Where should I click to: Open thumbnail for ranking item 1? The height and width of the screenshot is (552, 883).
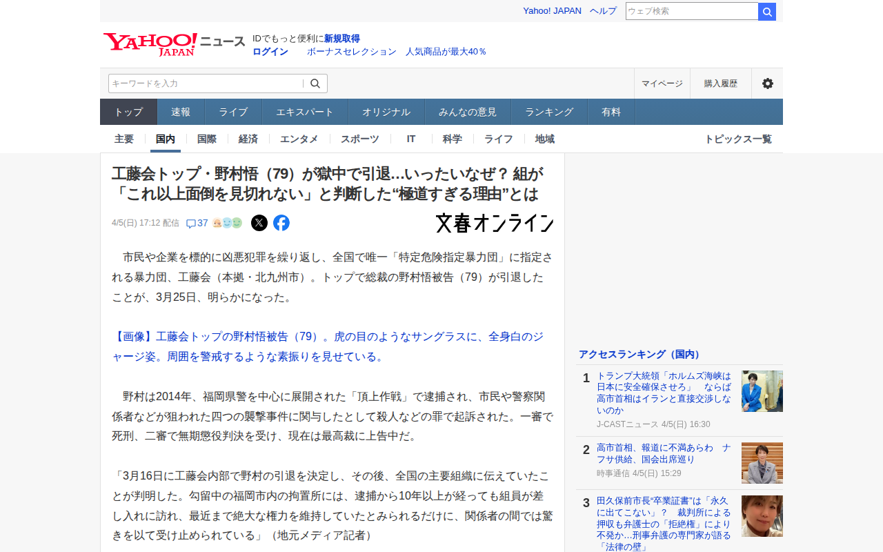coord(762,391)
